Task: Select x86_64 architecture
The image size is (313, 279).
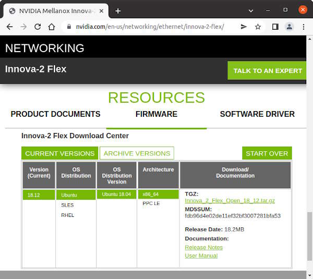Action: pyautogui.click(x=158, y=194)
